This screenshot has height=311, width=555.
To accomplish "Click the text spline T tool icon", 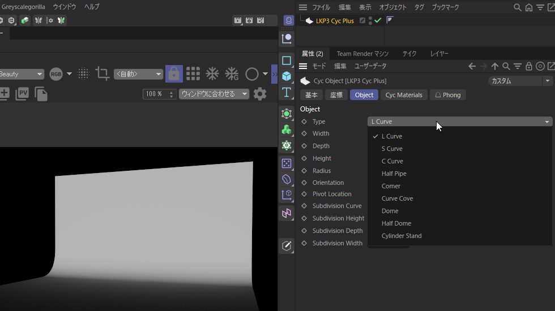I will (287, 93).
